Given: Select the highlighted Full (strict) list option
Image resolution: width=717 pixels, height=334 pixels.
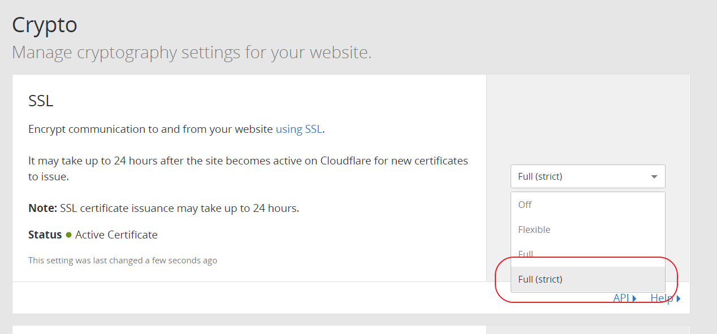Looking at the screenshot, I should point(541,279).
